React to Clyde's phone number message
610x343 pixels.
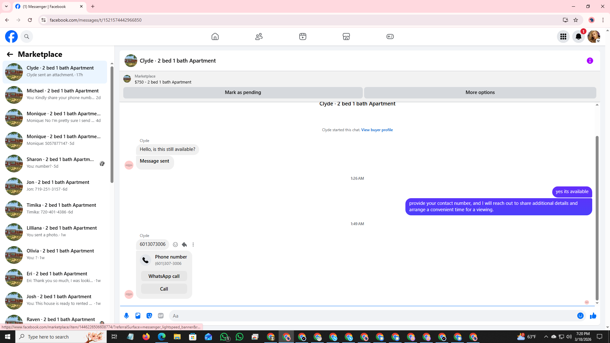coord(175,245)
